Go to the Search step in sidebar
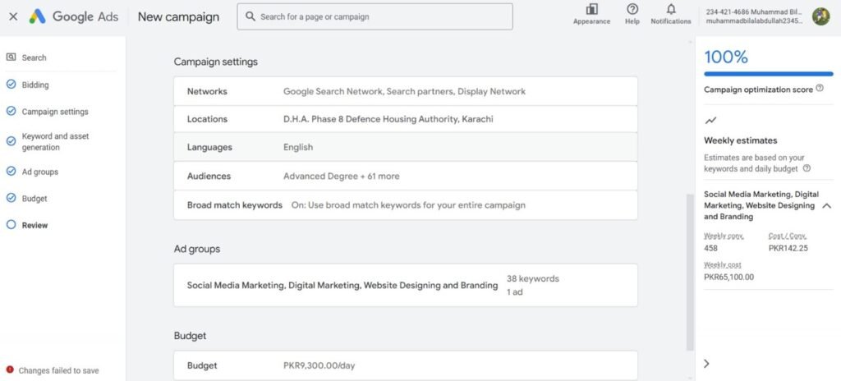The image size is (841, 381). 34,57
